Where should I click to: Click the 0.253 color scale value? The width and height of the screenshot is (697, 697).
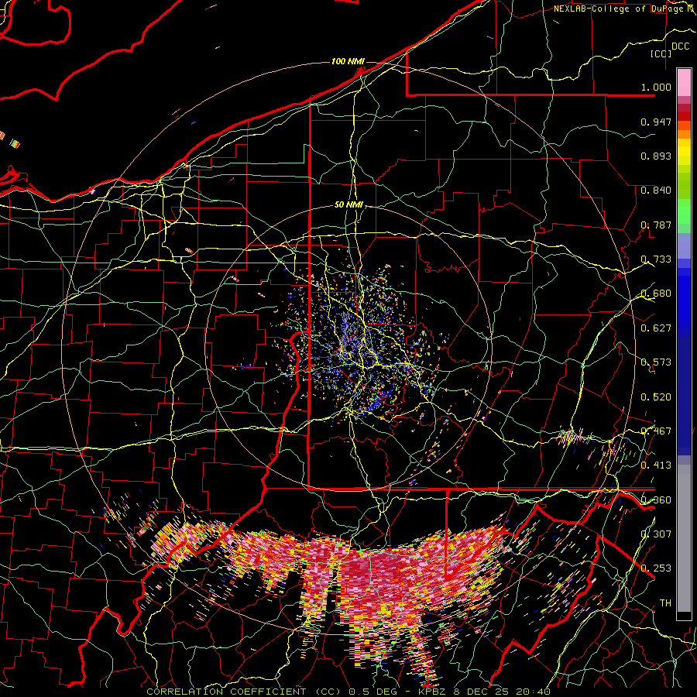pos(656,568)
